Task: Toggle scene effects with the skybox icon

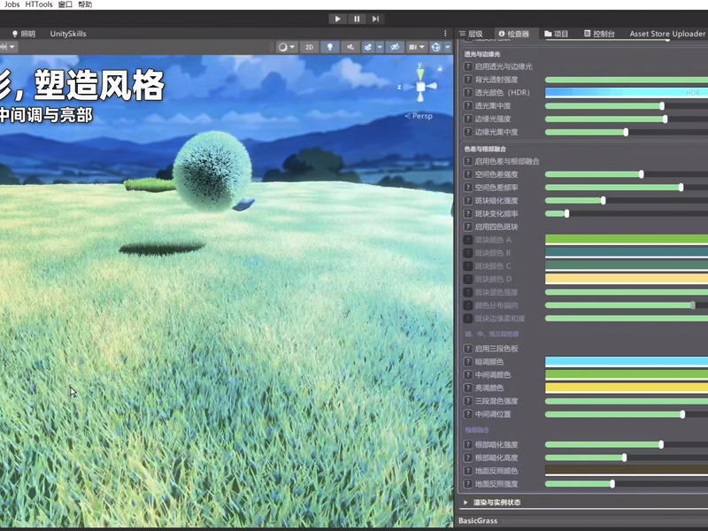Action: coord(368,47)
